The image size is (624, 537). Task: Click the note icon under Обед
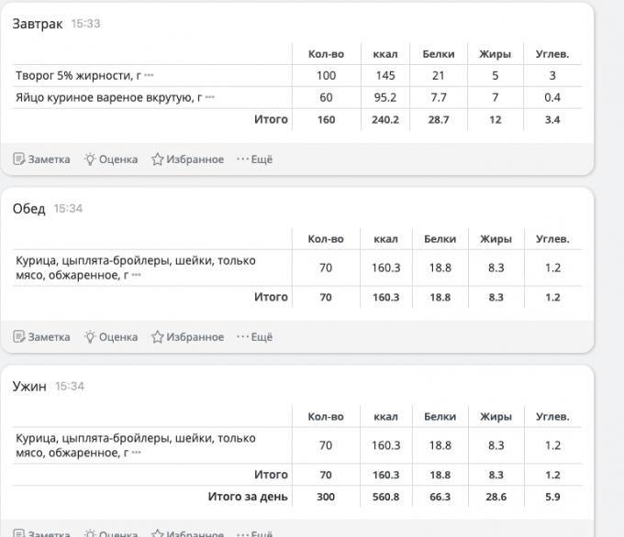[19, 337]
